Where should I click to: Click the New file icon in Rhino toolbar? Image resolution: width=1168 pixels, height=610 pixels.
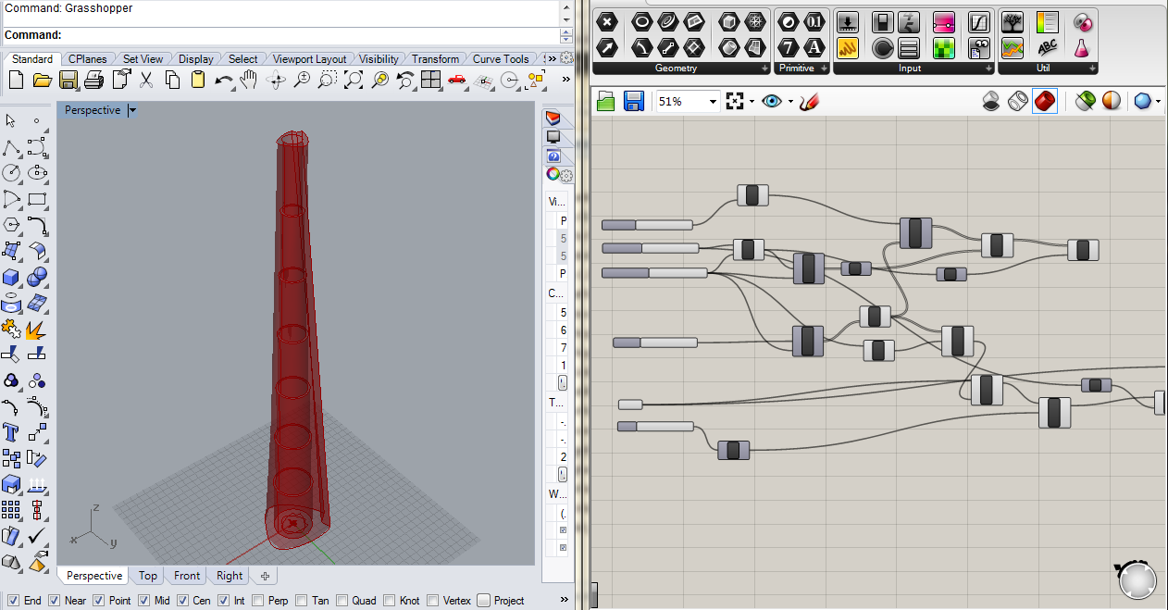click(16, 81)
